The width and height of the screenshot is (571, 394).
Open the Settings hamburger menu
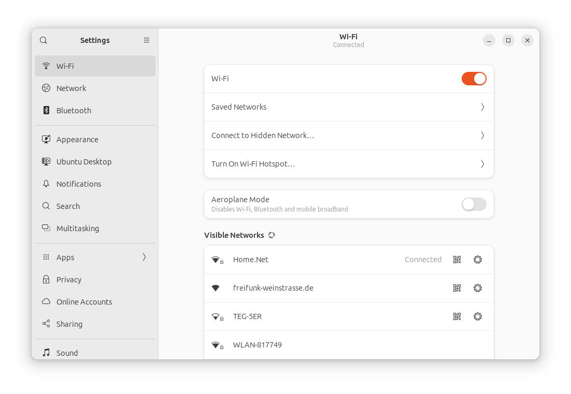147,40
